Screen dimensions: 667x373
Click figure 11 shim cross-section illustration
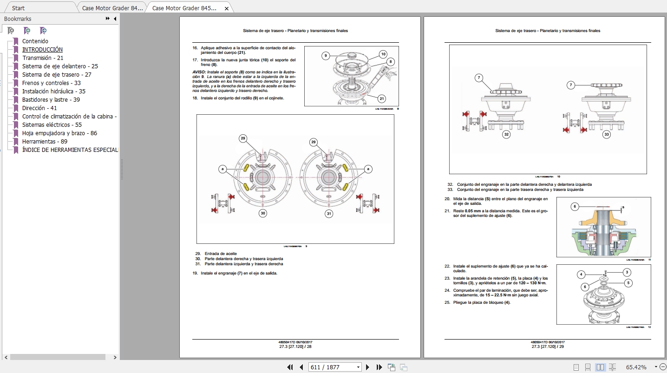604,227
